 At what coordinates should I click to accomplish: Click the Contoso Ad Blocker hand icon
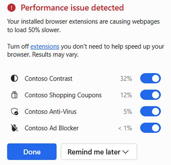(x=14, y=128)
